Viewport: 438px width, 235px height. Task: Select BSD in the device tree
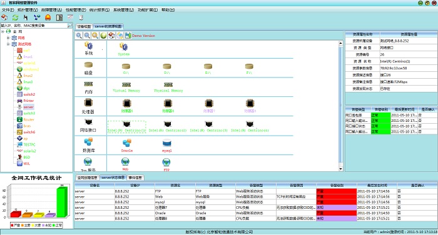27,157
